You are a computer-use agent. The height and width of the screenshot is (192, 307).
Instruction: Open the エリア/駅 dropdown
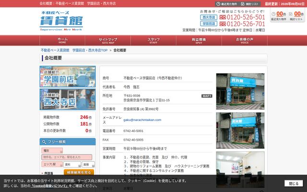point(52,164)
